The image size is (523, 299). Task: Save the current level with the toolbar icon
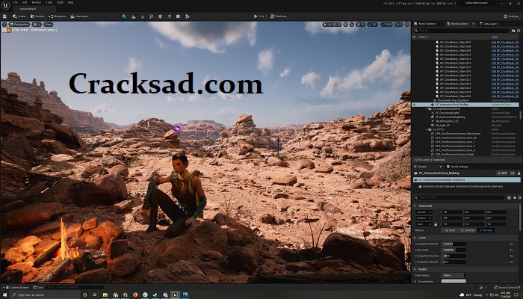tap(4, 16)
